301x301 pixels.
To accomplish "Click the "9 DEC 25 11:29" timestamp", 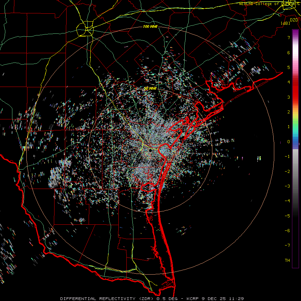I will click(223, 299).
